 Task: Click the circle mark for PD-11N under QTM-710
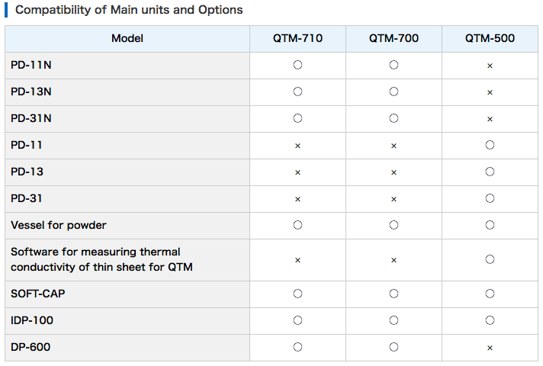pos(297,65)
